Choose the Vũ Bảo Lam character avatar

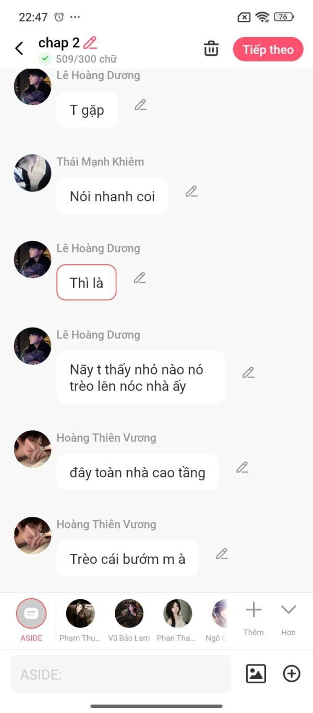click(129, 620)
